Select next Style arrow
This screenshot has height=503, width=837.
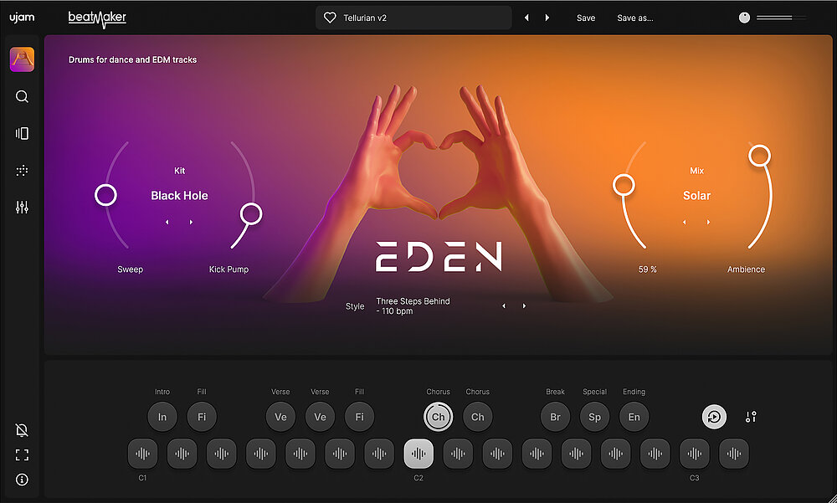pos(524,306)
